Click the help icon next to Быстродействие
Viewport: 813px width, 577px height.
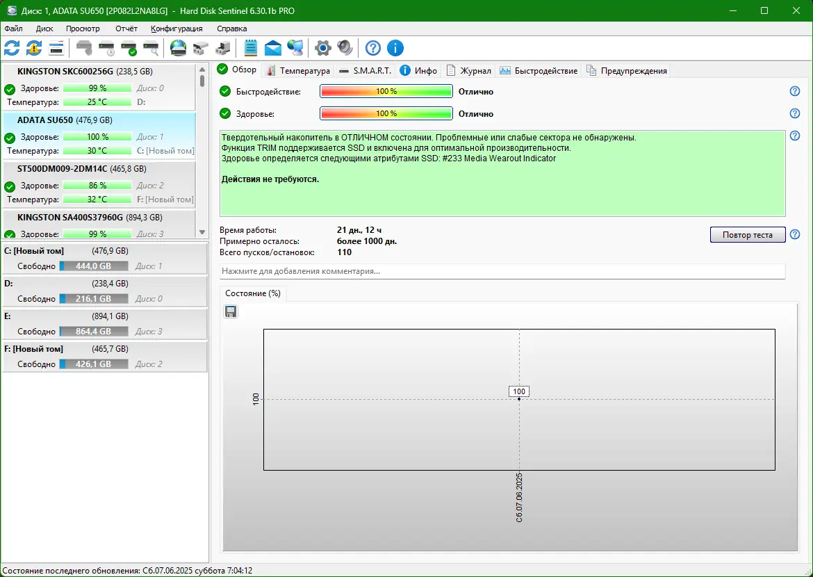pos(794,90)
